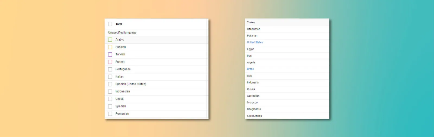Check the Arabic language box
Image resolution: width=434 pixels, height=137 pixels.
tap(110, 40)
